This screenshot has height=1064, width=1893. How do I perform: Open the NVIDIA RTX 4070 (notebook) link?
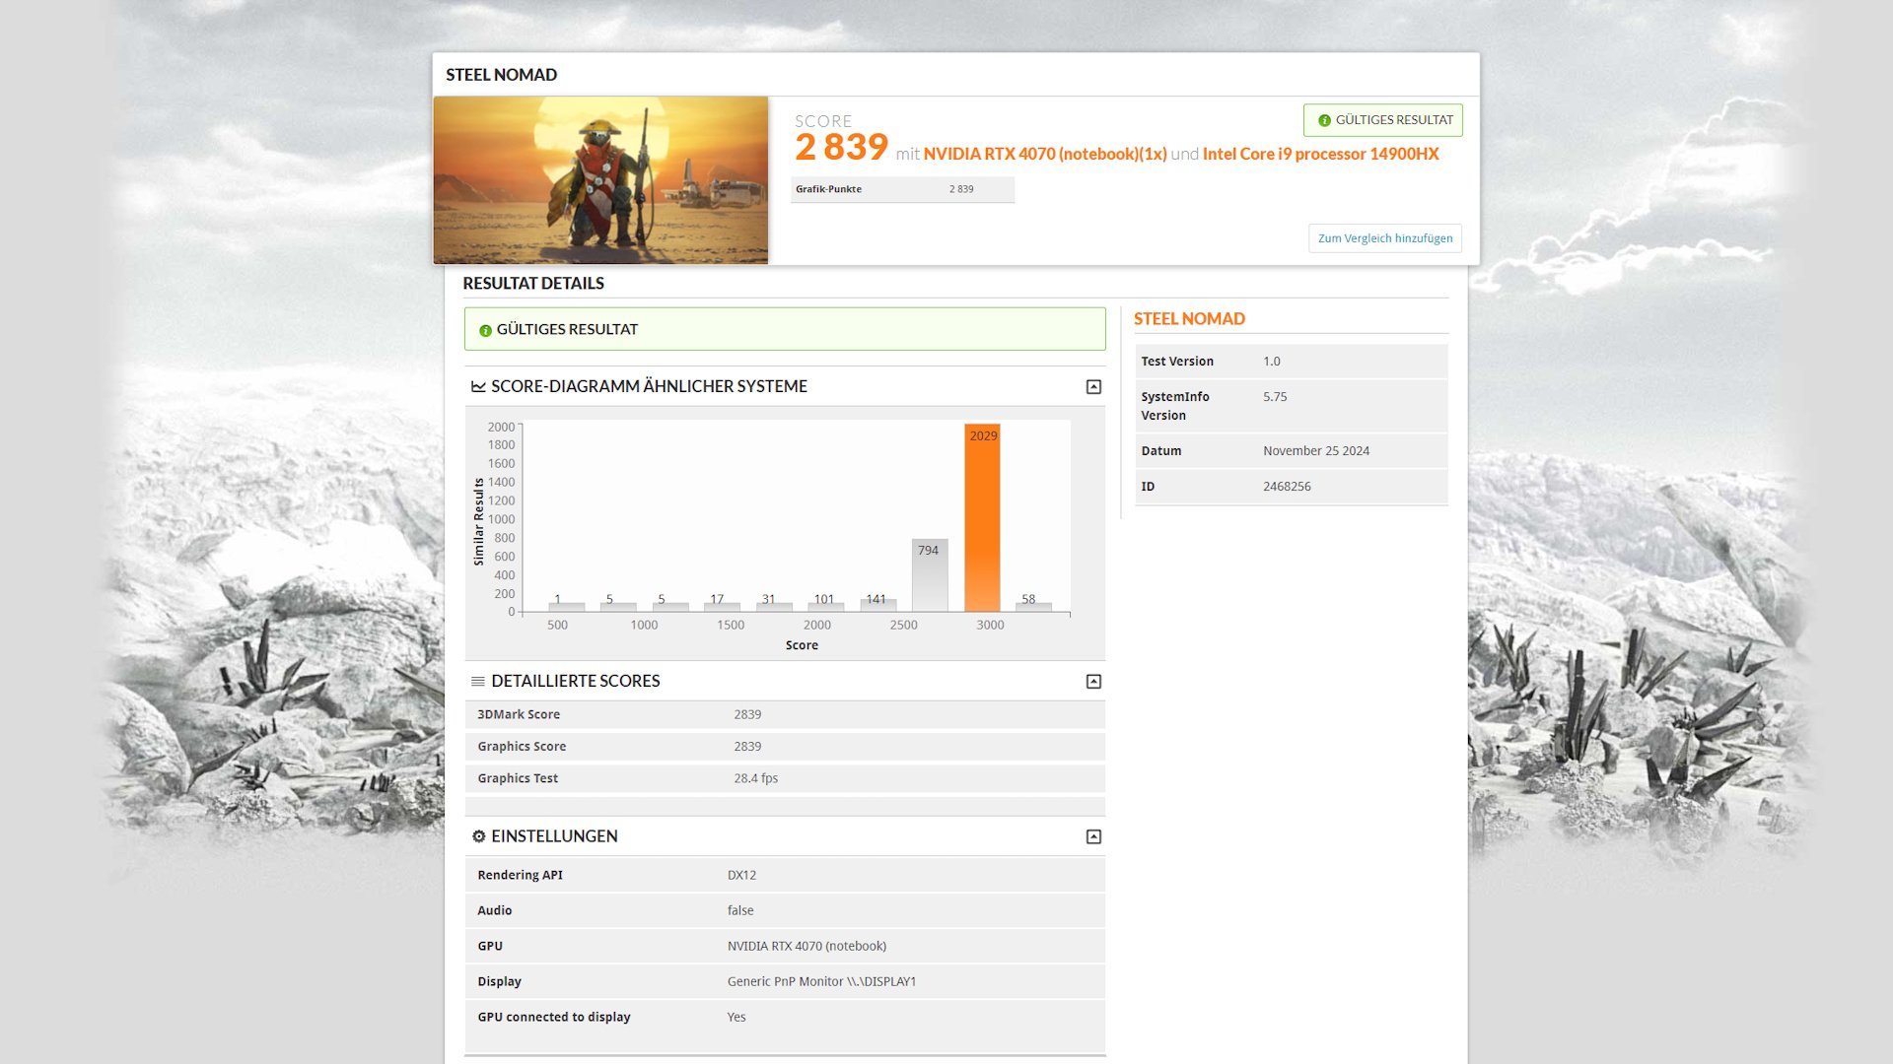point(1045,154)
